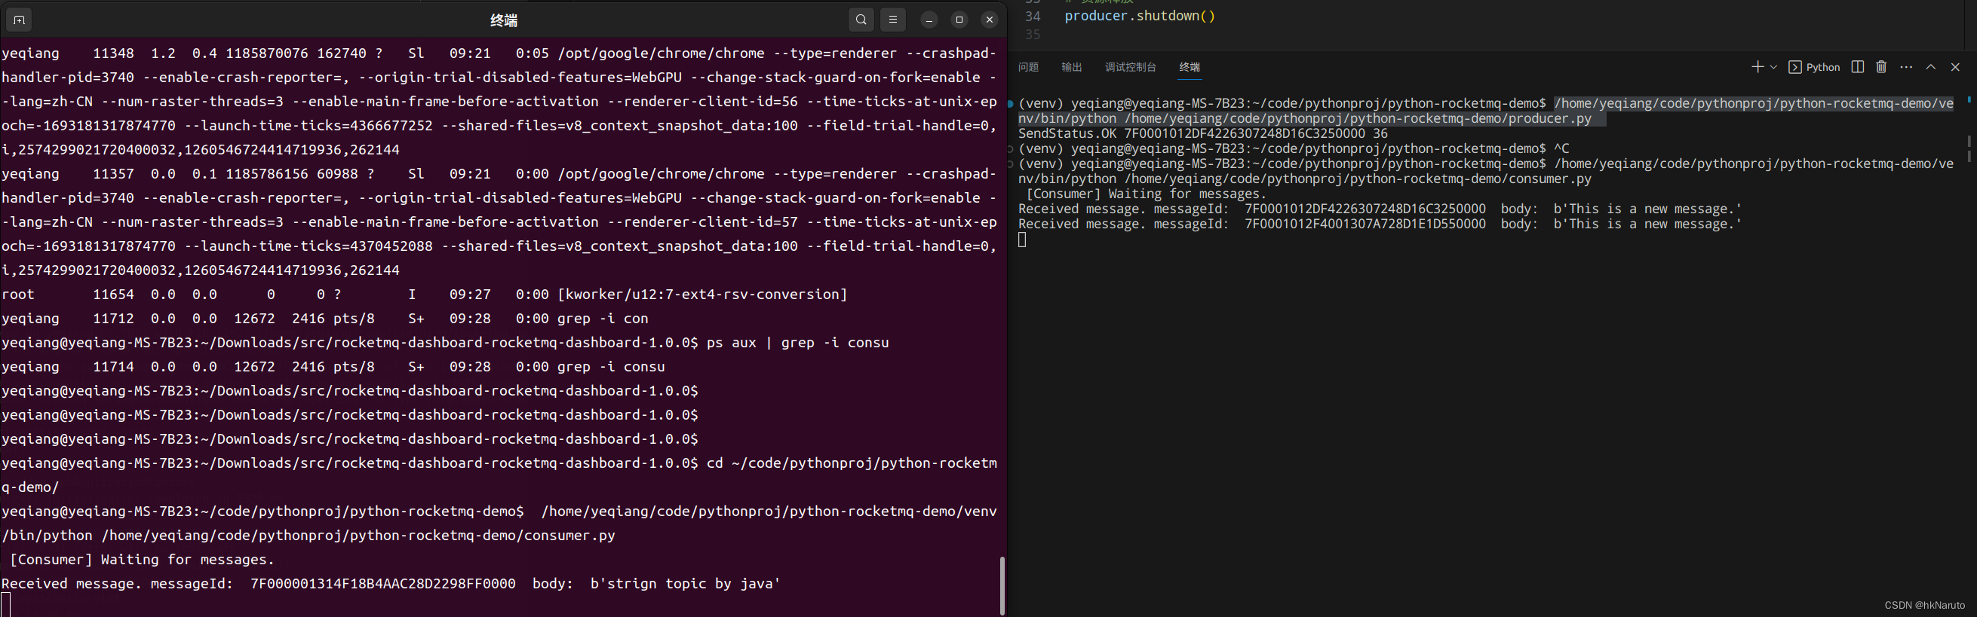Click the 'cd ~/code/pythonproj' command line
The image size is (1977, 617).
coord(851,463)
